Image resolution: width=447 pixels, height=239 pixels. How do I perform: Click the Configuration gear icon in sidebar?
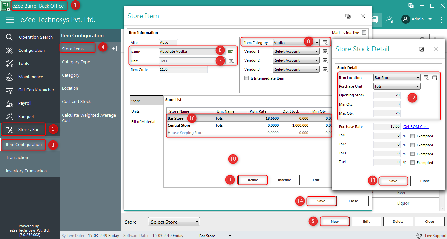pos(9,50)
